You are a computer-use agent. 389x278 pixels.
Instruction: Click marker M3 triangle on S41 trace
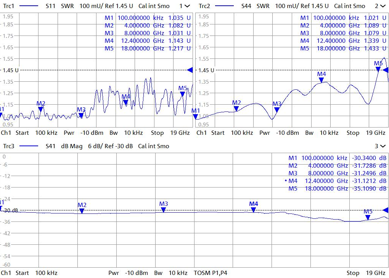pos(164,210)
